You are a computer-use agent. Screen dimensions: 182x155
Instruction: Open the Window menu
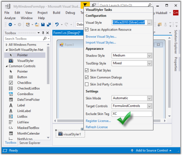click(x=27, y=18)
